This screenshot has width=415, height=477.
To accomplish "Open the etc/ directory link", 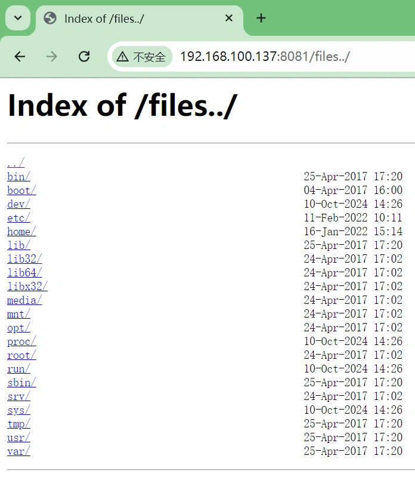I will [x=18, y=218].
